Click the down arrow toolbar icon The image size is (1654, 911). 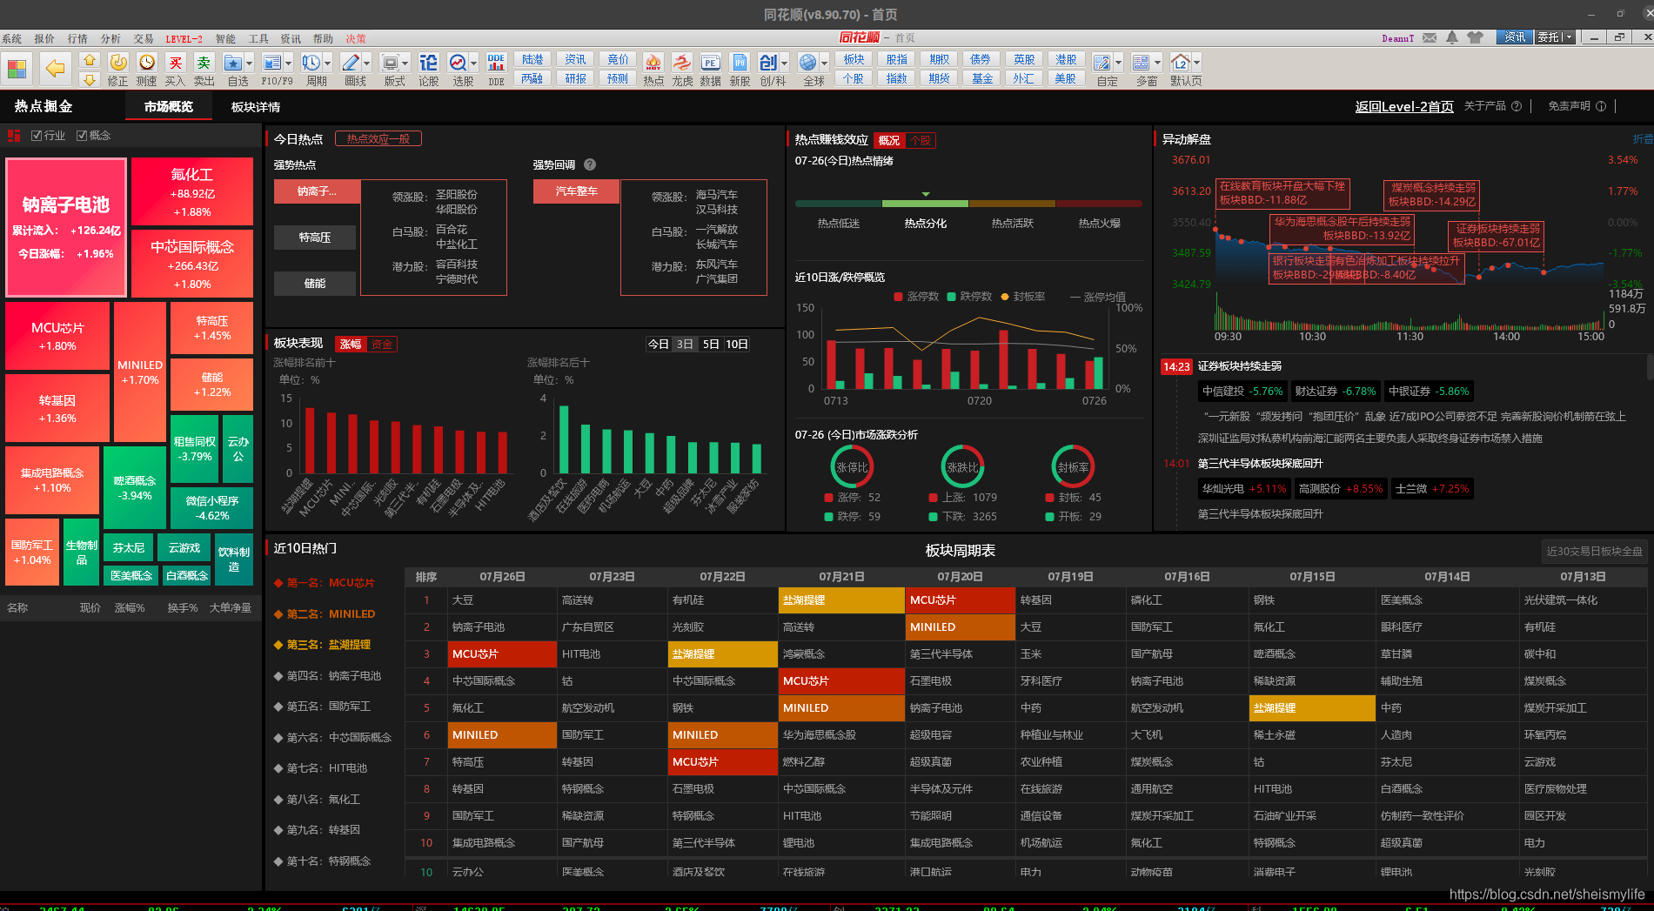tap(89, 79)
